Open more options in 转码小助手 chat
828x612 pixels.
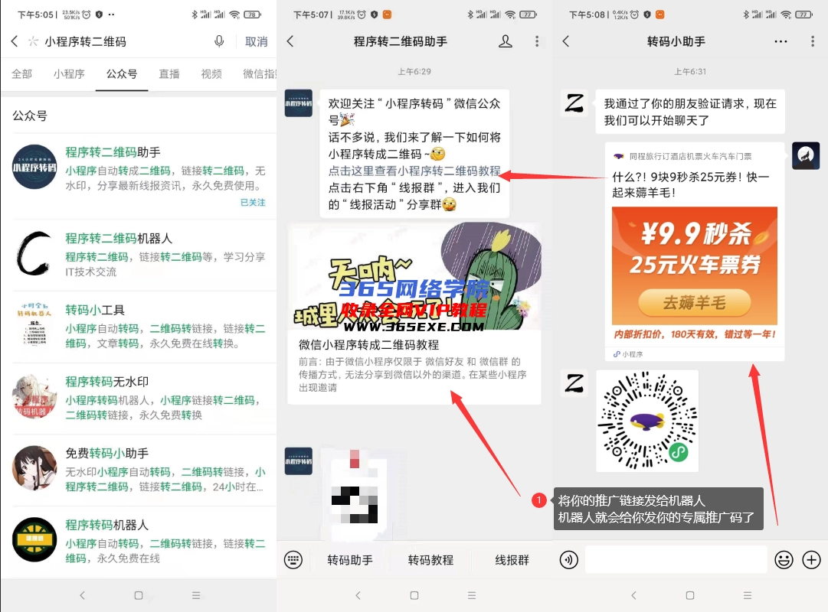(x=780, y=42)
